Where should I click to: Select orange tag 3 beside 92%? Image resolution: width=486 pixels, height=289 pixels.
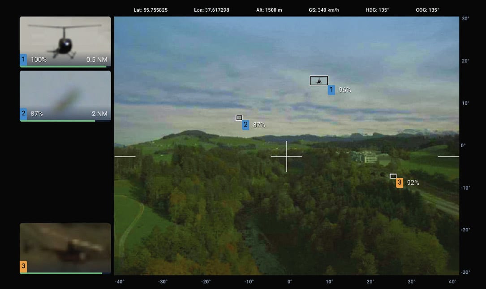coord(400,183)
